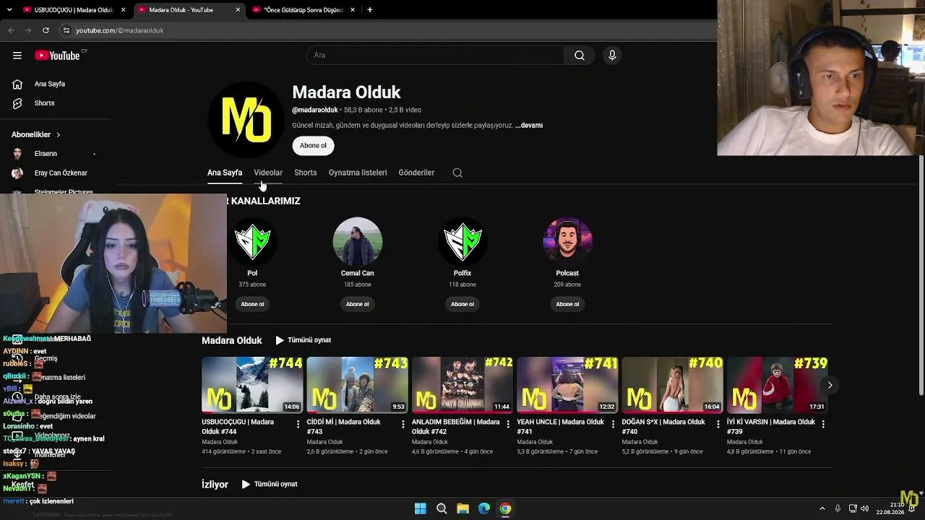Open the Oynatma listeleri tab
Screen dimensions: 925x520
coord(358,173)
